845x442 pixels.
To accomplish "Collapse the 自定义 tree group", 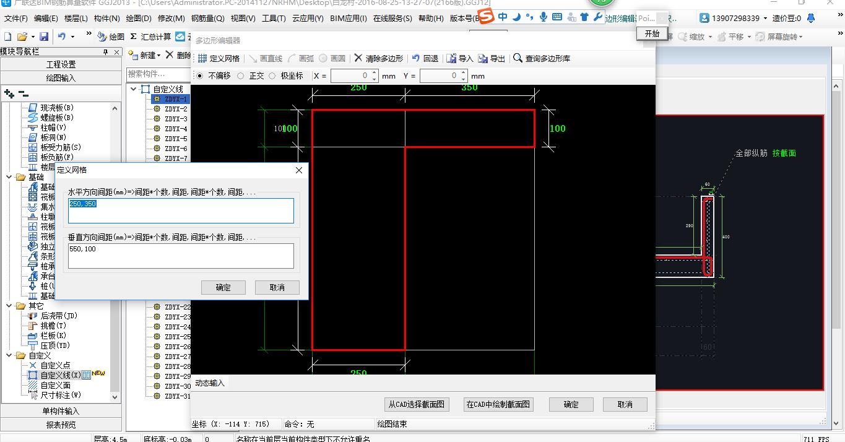I will (9, 355).
